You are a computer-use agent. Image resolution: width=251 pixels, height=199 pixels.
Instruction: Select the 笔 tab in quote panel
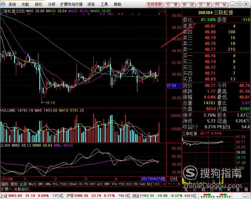point(186,189)
